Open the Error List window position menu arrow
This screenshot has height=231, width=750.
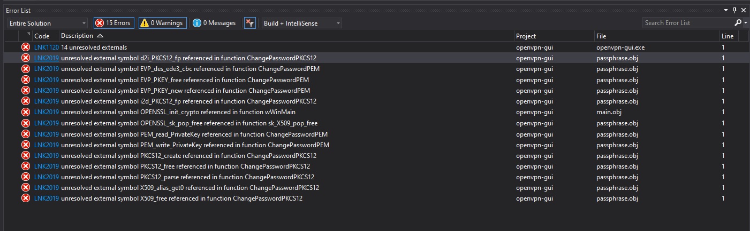pos(726,10)
